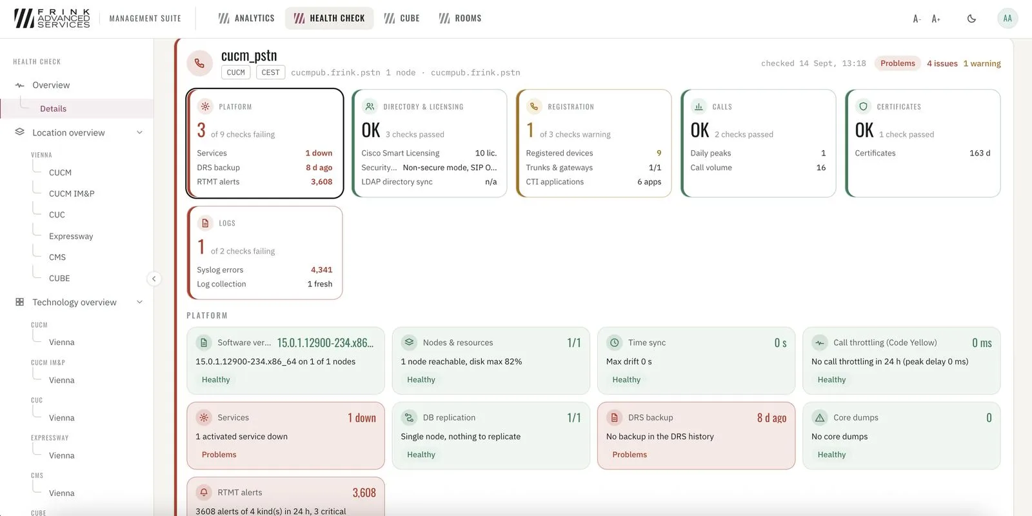Click the Certificates card shield icon
The width and height of the screenshot is (1032, 516).
pos(863,106)
